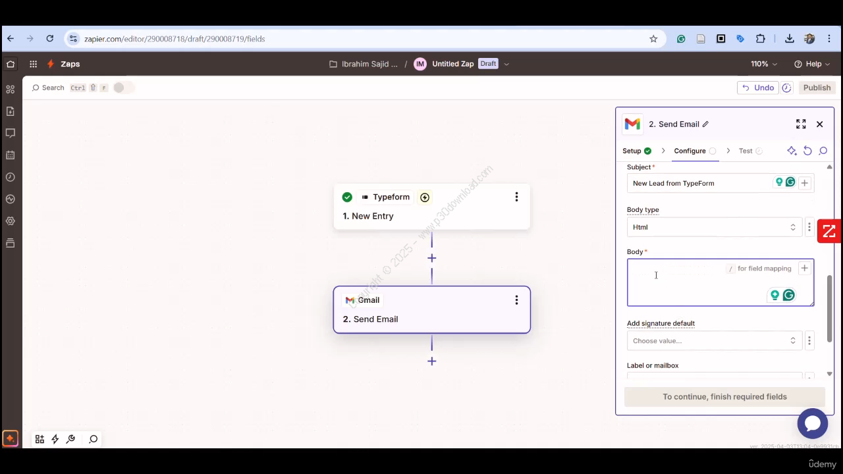Click Grammarly icon in Body field

coord(788,295)
